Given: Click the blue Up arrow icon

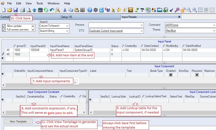Looking at the screenshot, I should click(x=34, y=10).
